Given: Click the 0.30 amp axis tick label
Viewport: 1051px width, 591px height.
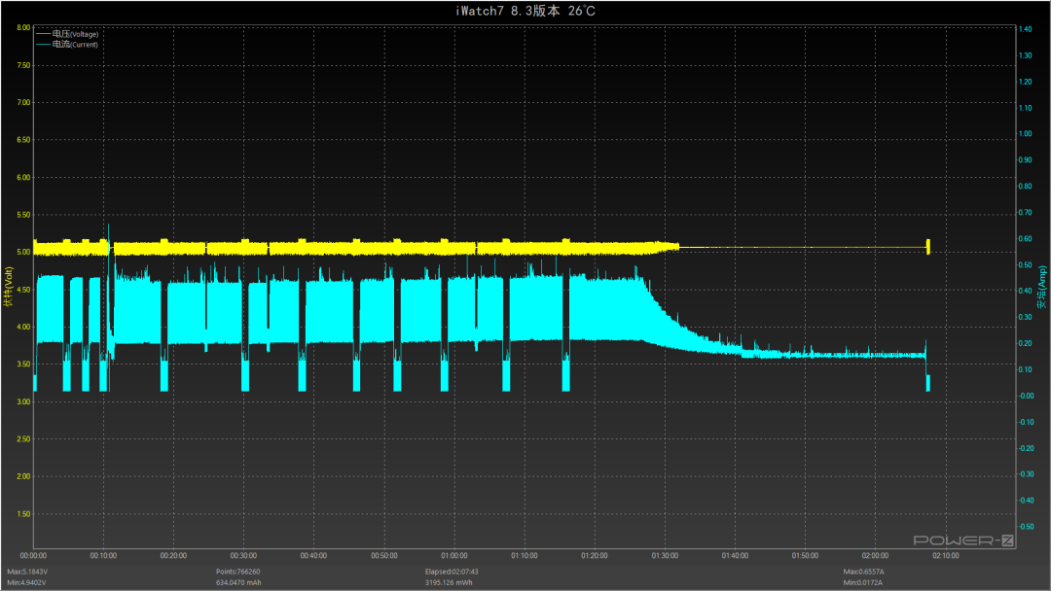Looking at the screenshot, I should pyautogui.click(x=1026, y=317).
